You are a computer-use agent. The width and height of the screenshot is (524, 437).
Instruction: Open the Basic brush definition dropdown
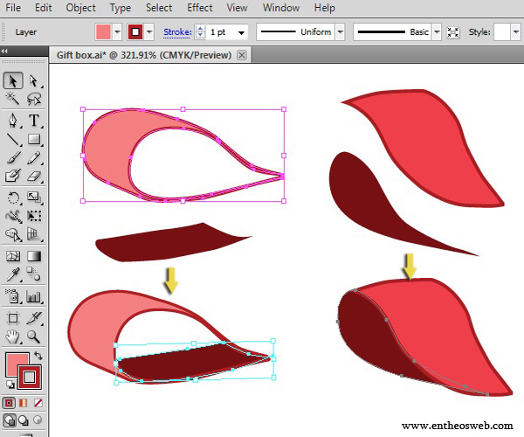coord(437,32)
